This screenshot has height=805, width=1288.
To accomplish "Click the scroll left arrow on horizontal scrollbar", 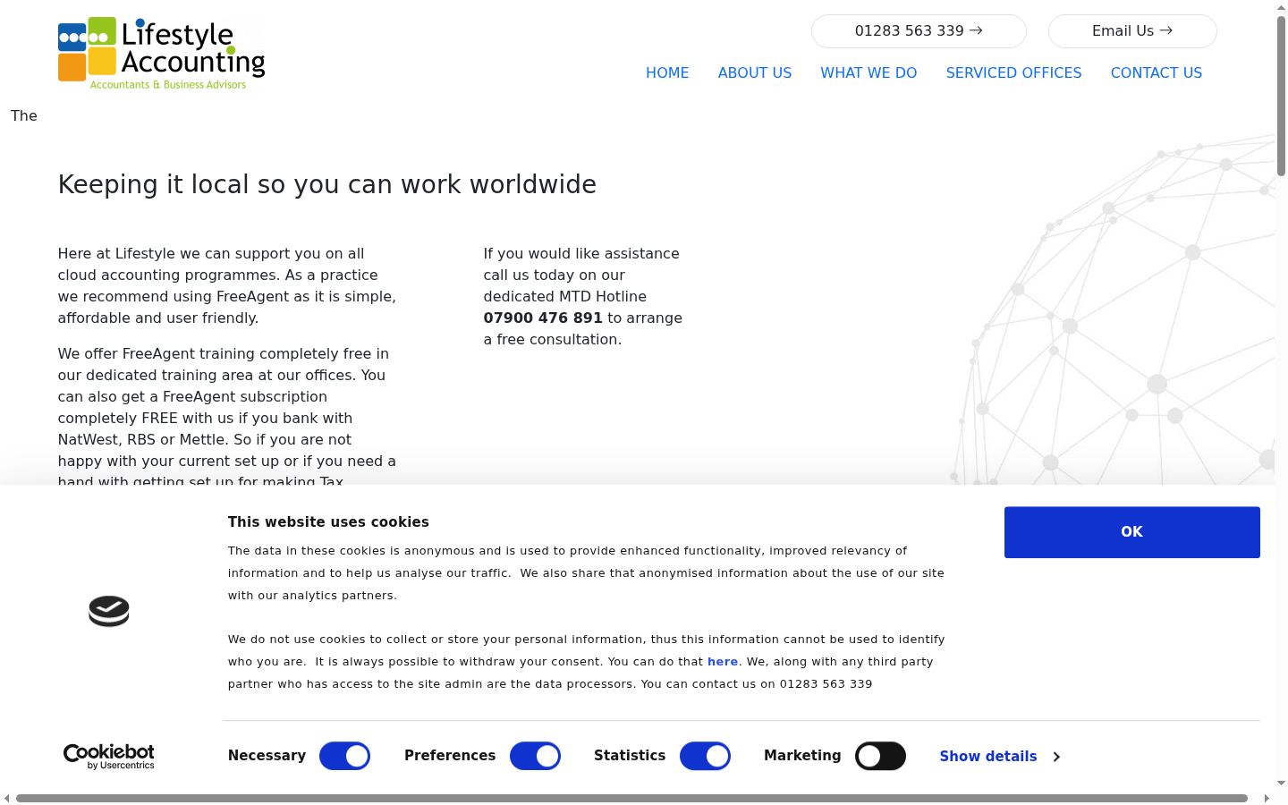I will 7,798.
